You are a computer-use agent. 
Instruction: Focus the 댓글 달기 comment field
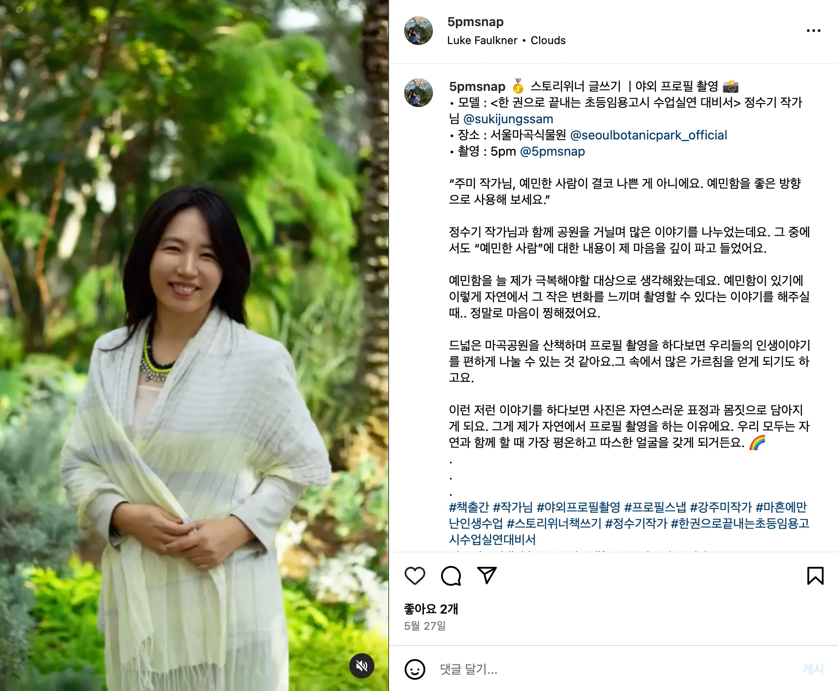[612, 669]
